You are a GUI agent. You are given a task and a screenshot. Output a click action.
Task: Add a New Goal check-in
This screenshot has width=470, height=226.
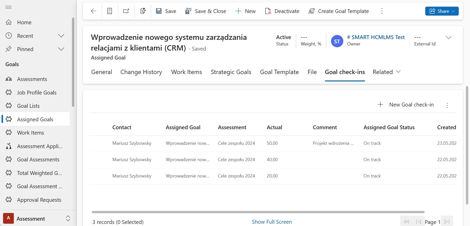(406, 105)
